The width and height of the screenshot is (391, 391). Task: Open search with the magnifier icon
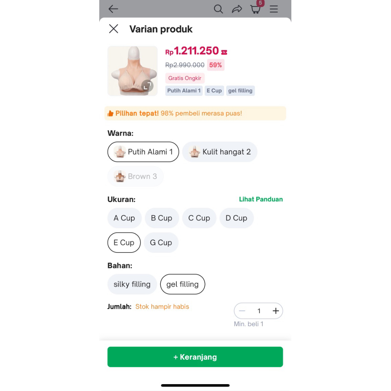tap(218, 9)
